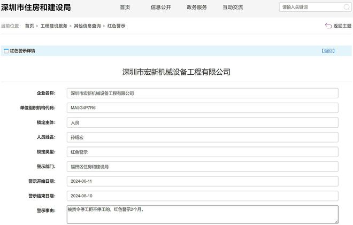Click the heading 深圳市宏新机械设备工程有限公司

click(176, 72)
